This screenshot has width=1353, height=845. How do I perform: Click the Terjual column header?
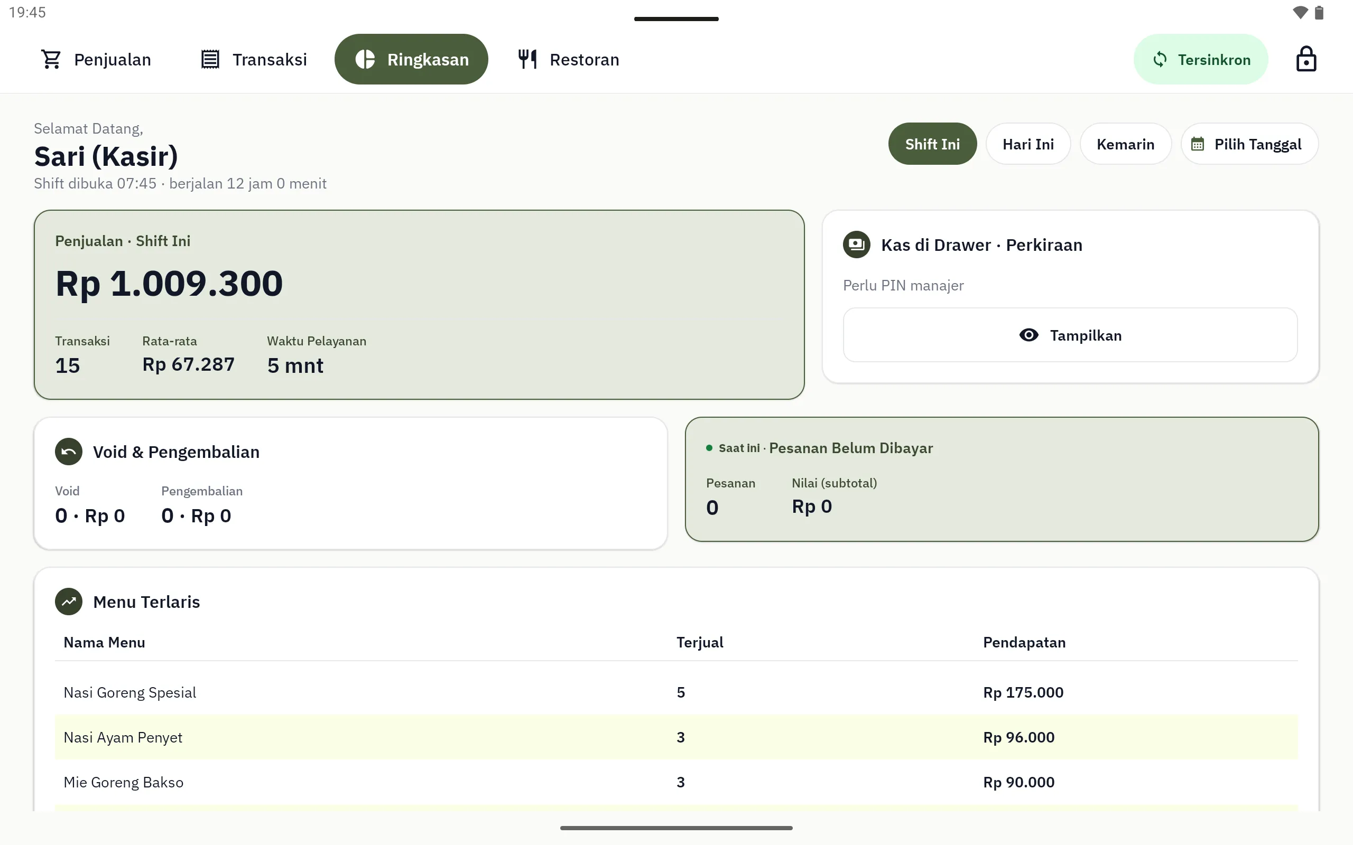click(699, 643)
